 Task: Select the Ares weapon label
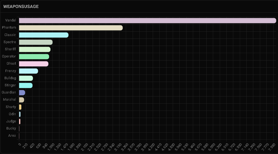12,136
